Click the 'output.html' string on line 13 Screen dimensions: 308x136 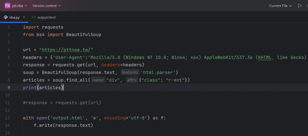(68, 118)
